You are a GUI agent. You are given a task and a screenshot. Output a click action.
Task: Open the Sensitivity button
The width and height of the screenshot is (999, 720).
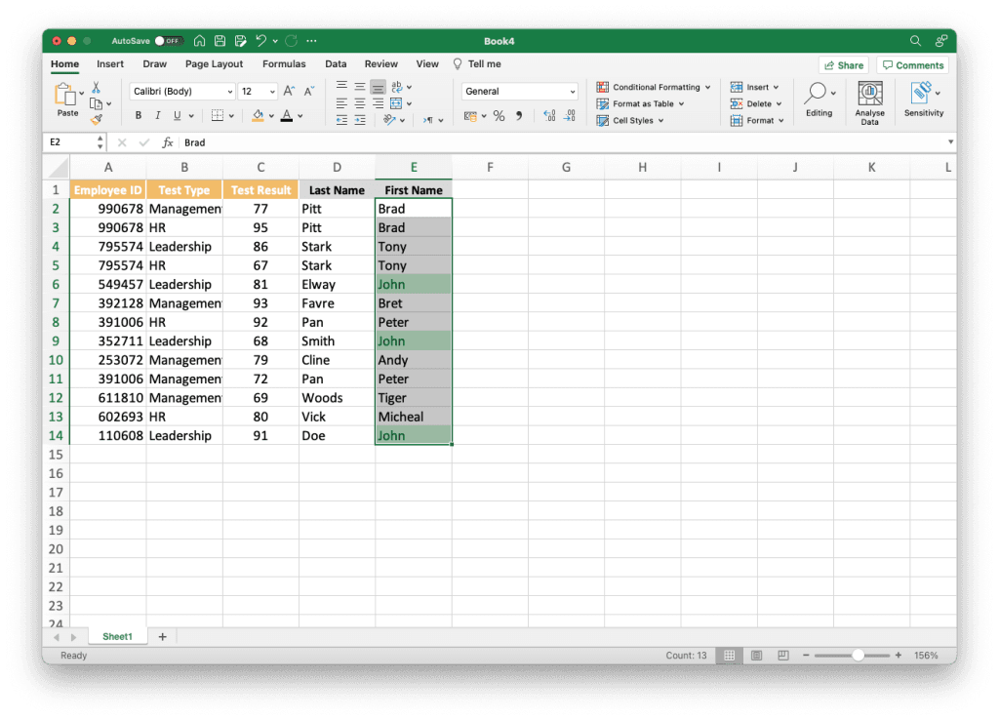[924, 100]
